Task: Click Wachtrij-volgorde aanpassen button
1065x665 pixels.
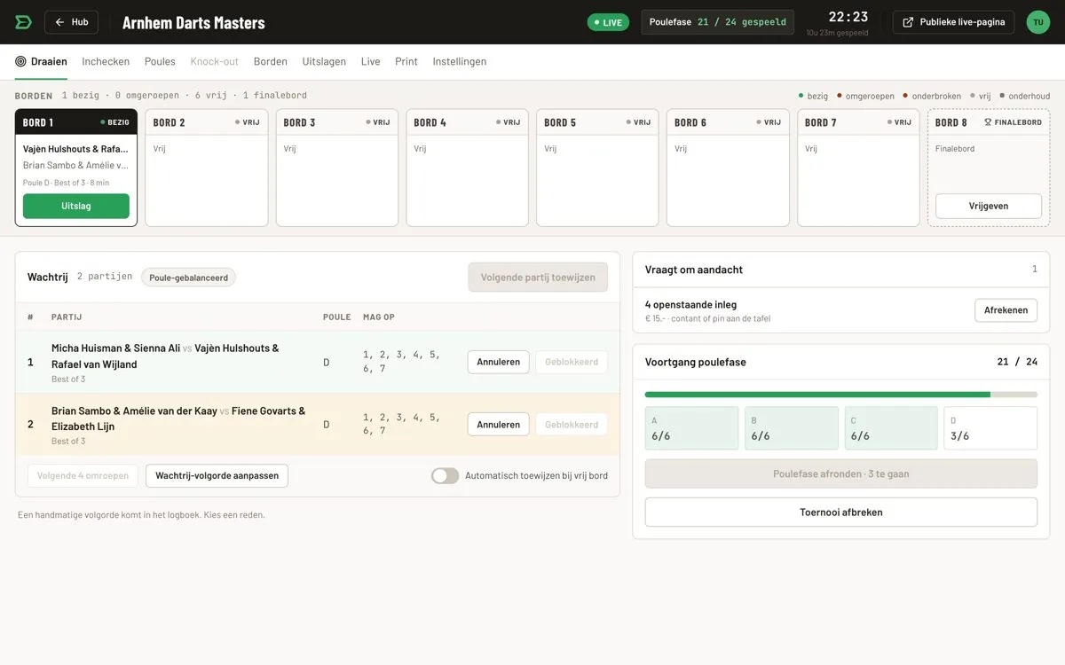Action: point(217,476)
